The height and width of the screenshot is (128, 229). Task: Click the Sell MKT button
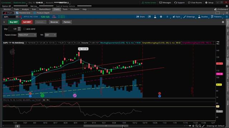tap(27, 22)
